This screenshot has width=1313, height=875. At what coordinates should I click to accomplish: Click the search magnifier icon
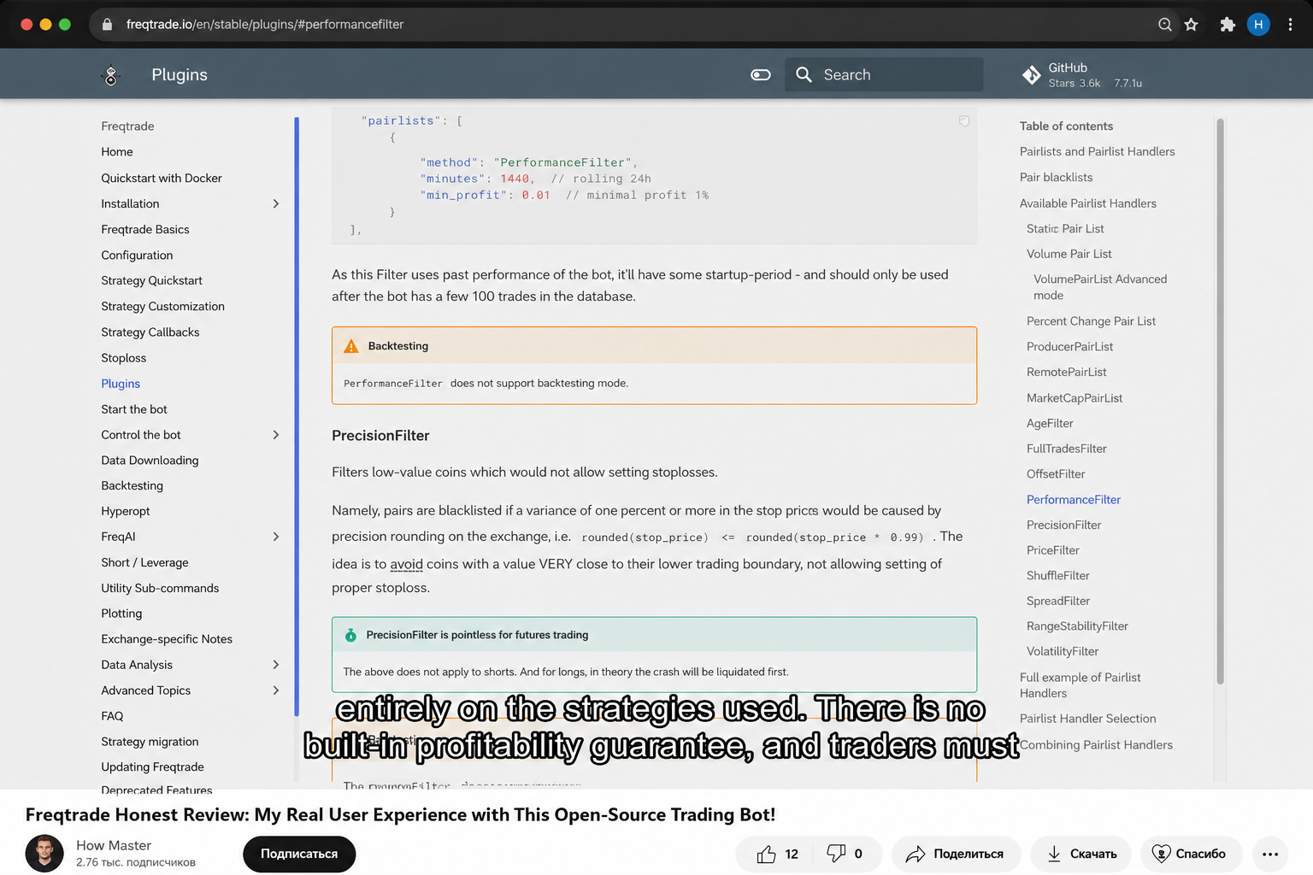coord(804,75)
